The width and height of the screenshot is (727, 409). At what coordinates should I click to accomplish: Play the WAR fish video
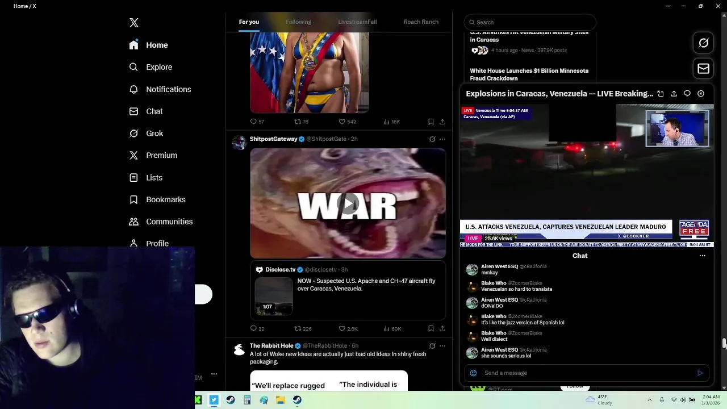click(348, 204)
